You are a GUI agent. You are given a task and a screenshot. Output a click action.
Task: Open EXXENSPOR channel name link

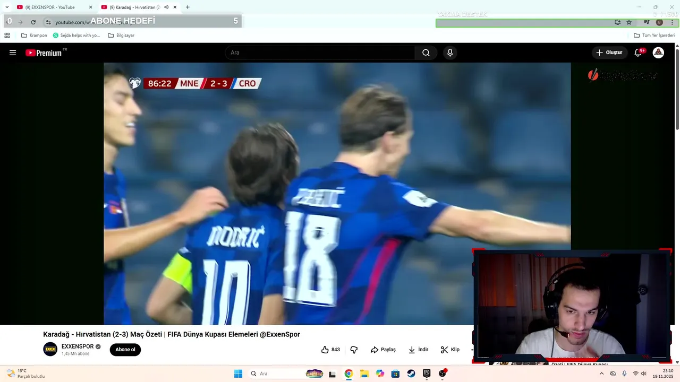[78, 346]
